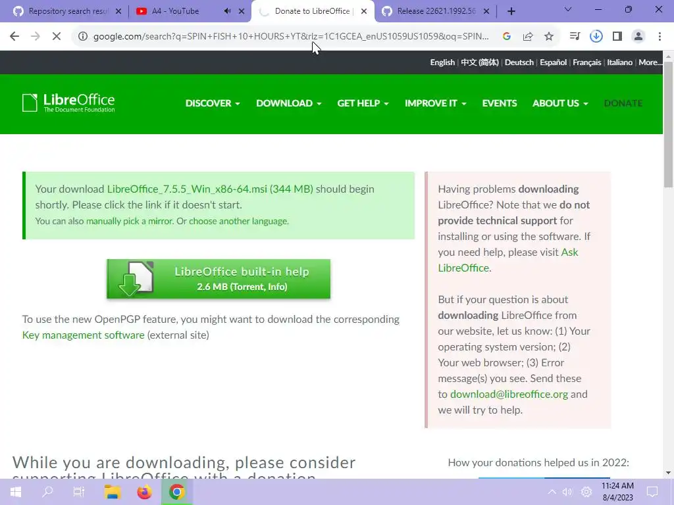
Task: Switch to the A4 - YouTube tab
Action: tap(175, 11)
